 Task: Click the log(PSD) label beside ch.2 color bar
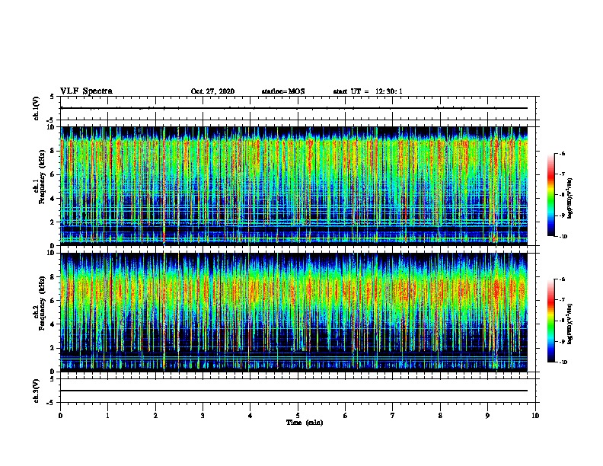pyautogui.click(x=570, y=324)
